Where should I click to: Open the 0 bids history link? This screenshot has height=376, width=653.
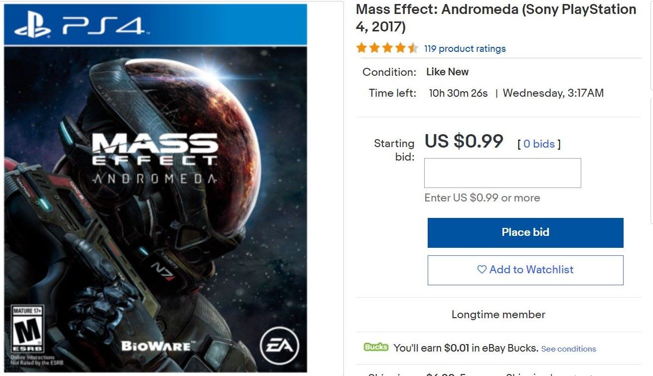539,144
